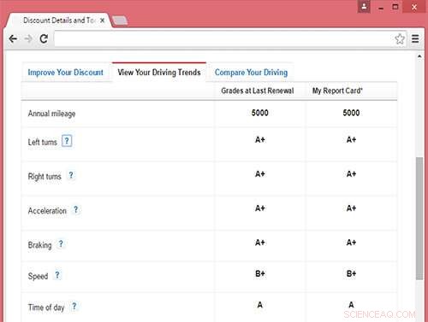Click the vertical scrollbar thumb

click(419, 219)
